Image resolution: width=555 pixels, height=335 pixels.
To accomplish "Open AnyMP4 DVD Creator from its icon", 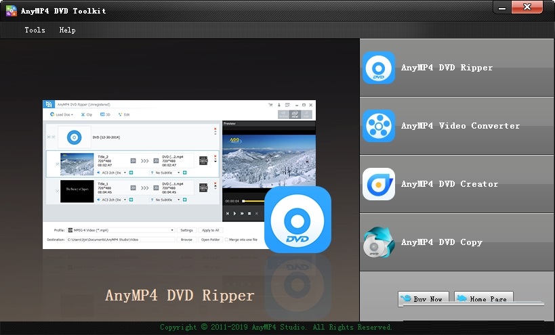I will [x=379, y=184].
